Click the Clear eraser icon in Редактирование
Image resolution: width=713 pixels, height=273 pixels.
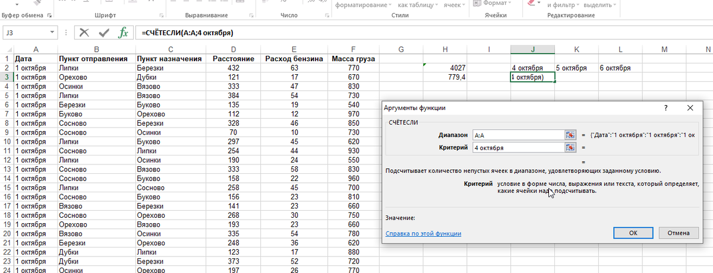tap(532, 4)
